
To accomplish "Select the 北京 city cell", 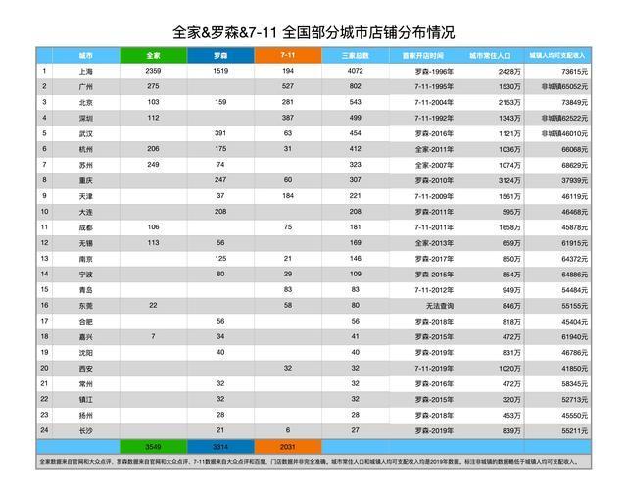I will click(85, 102).
